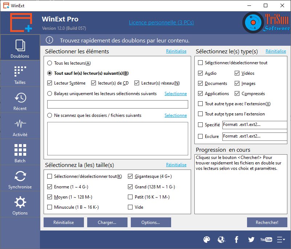Click the WinExt Pro logo icon
The width and height of the screenshot is (291, 249).
click(21, 23)
